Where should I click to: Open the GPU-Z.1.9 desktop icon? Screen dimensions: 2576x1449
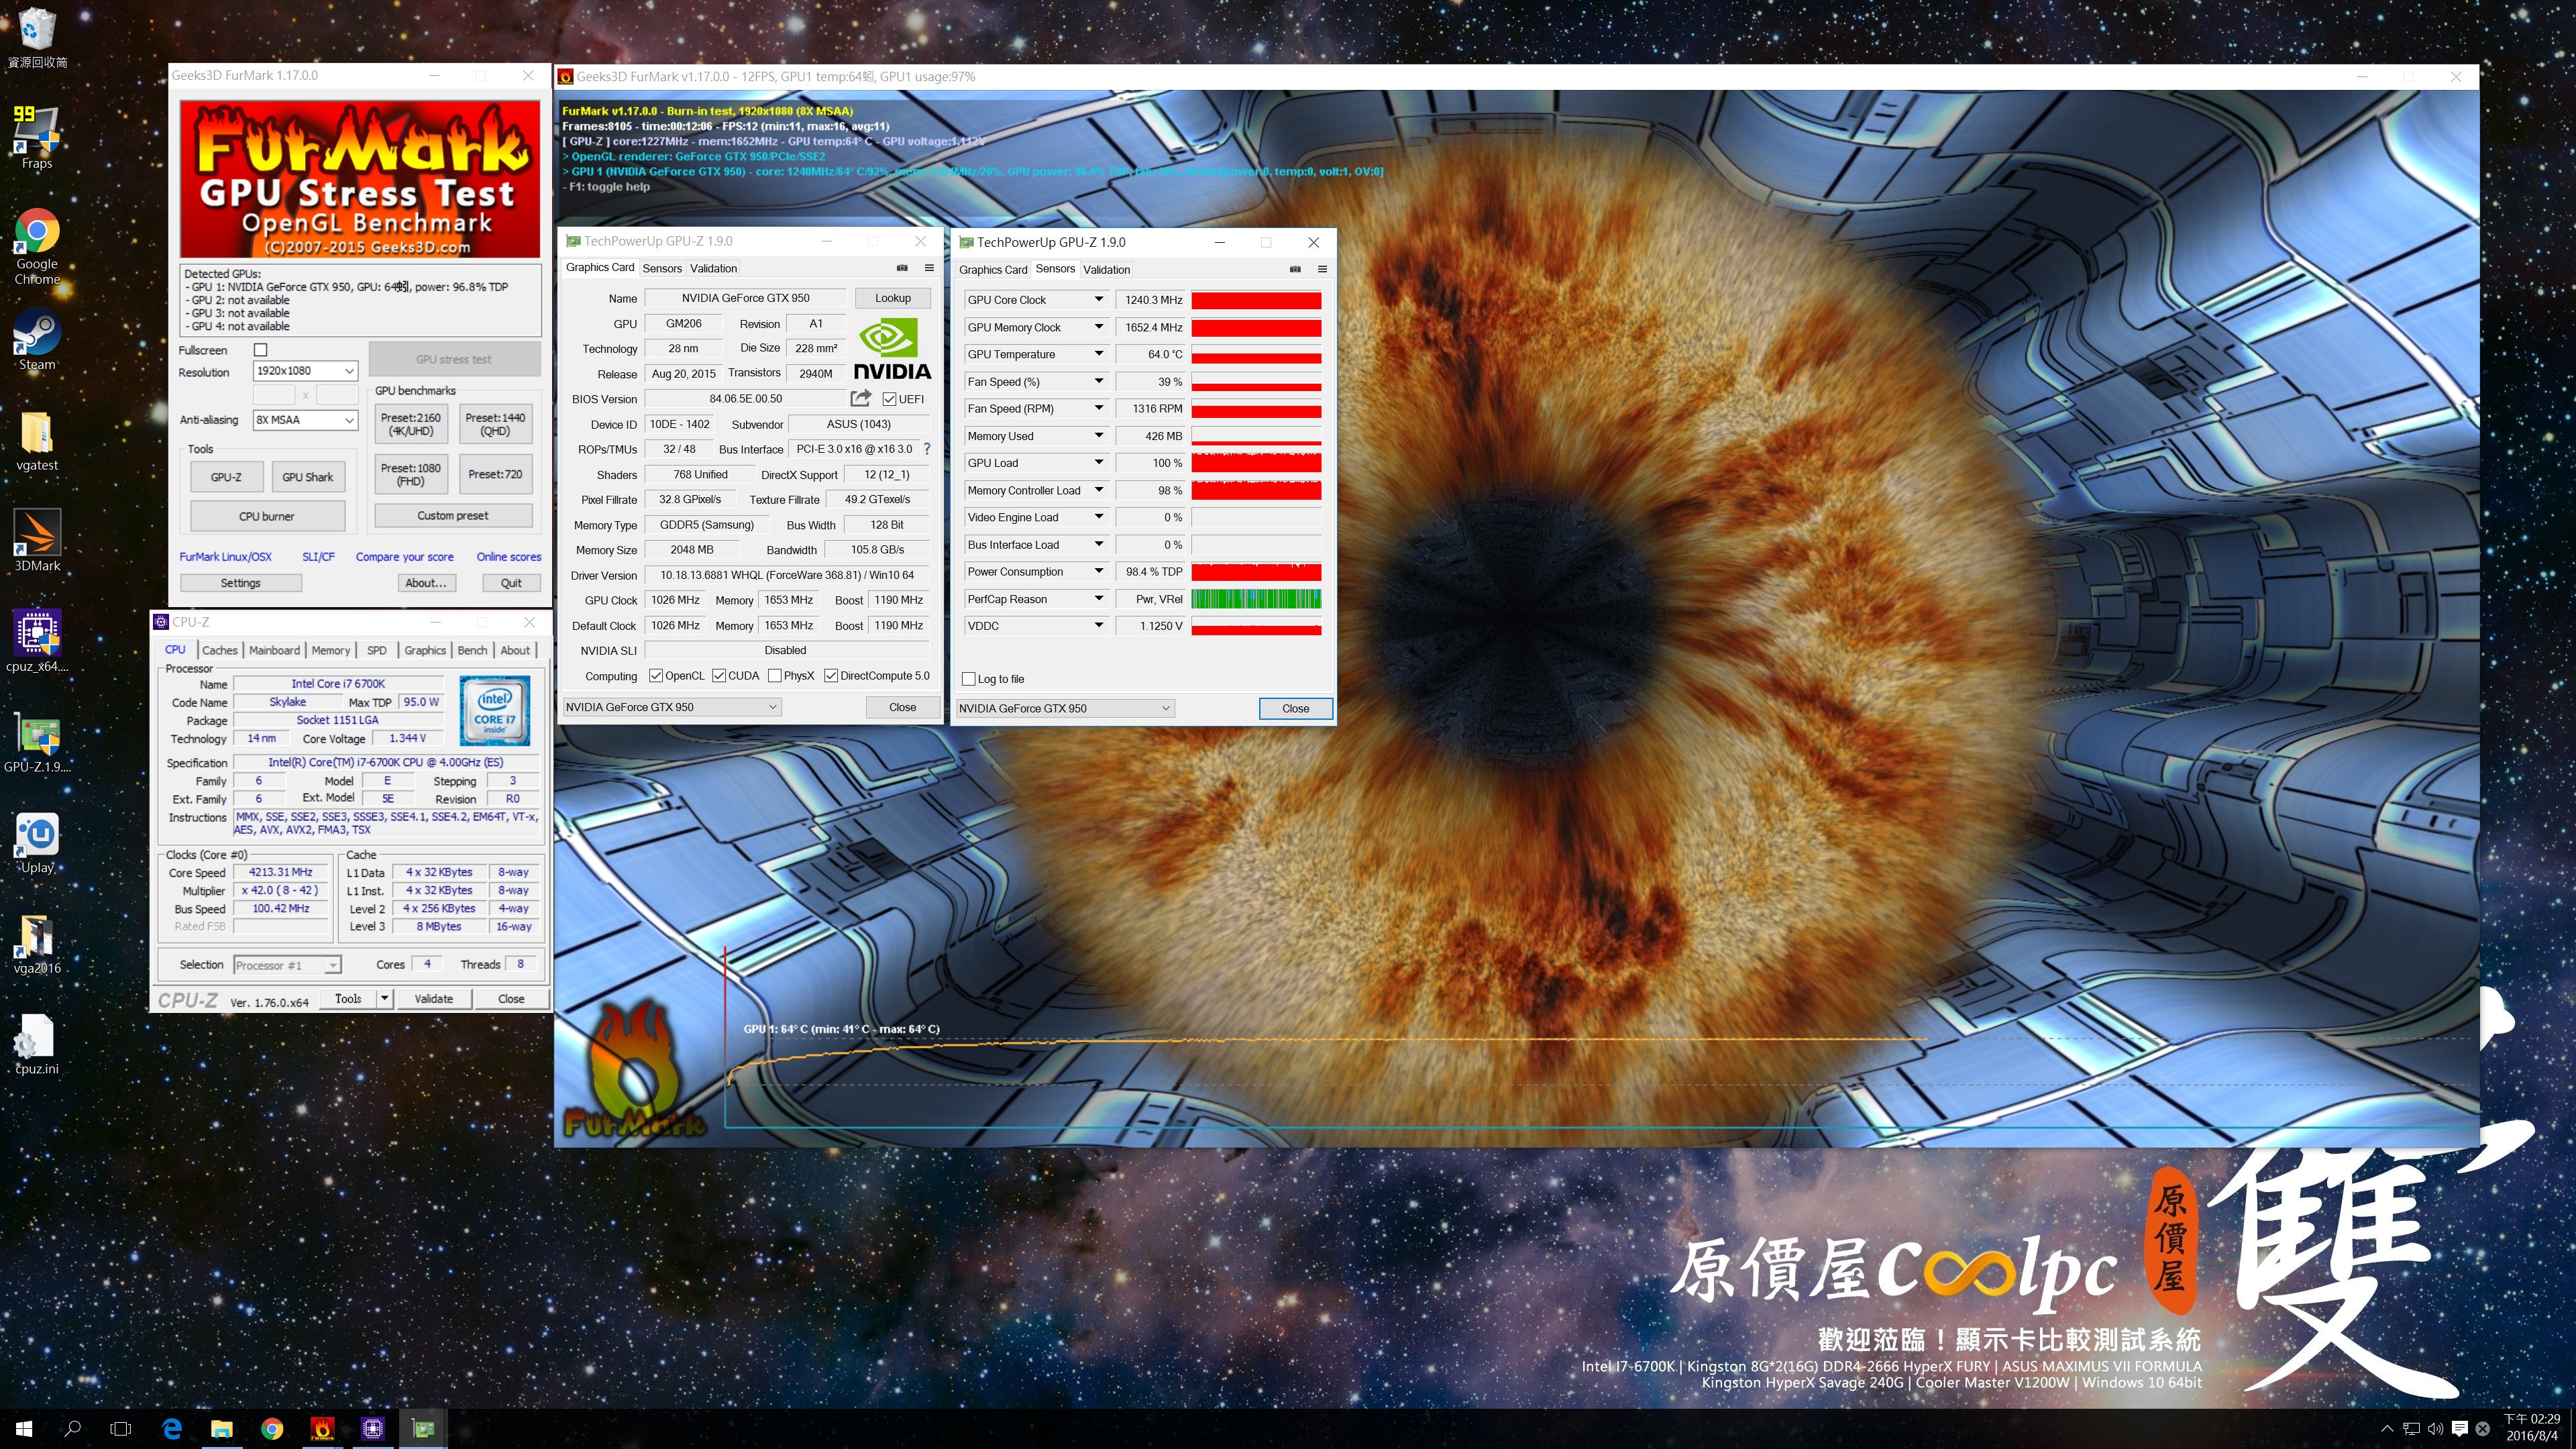click(x=37, y=744)
